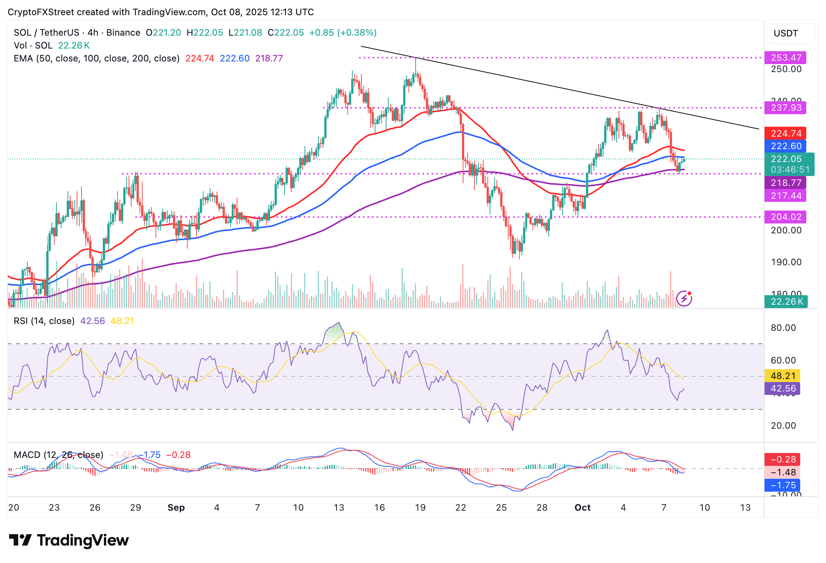Click the 204.02 support level label
The height and width of the screenshot is (563, 826).
click(x=785, y=217)
